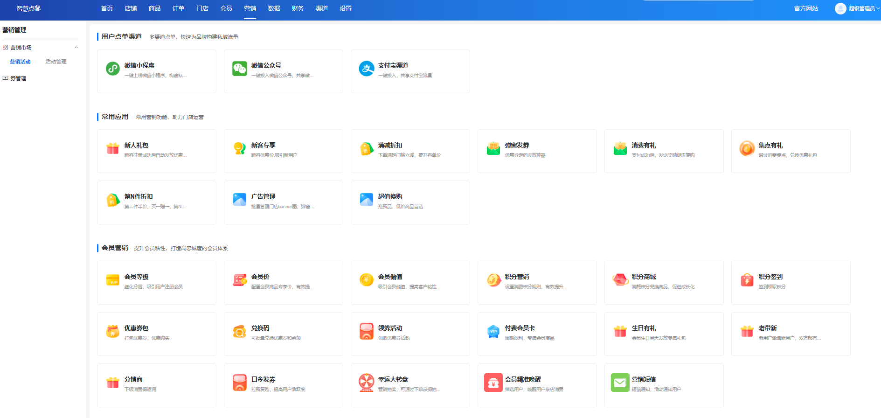Click the 会员等级 VIP card icon
This screenshot has height=418, width=881.
click(x=113, y=280)
